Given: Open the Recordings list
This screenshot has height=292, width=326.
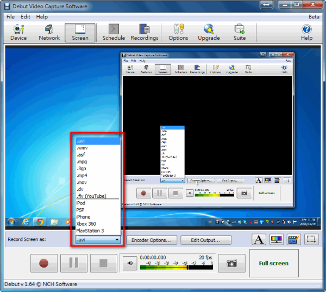Looking at the screenshot, I should (x=145, y=33).
